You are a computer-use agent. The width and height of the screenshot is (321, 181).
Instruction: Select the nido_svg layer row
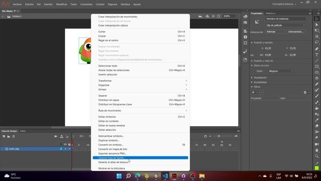36,149
